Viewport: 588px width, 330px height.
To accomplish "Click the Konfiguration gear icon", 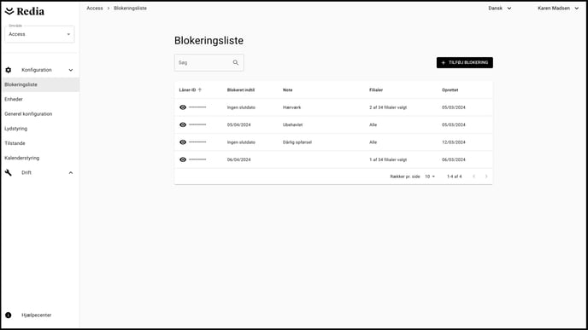I will point(9,70).
